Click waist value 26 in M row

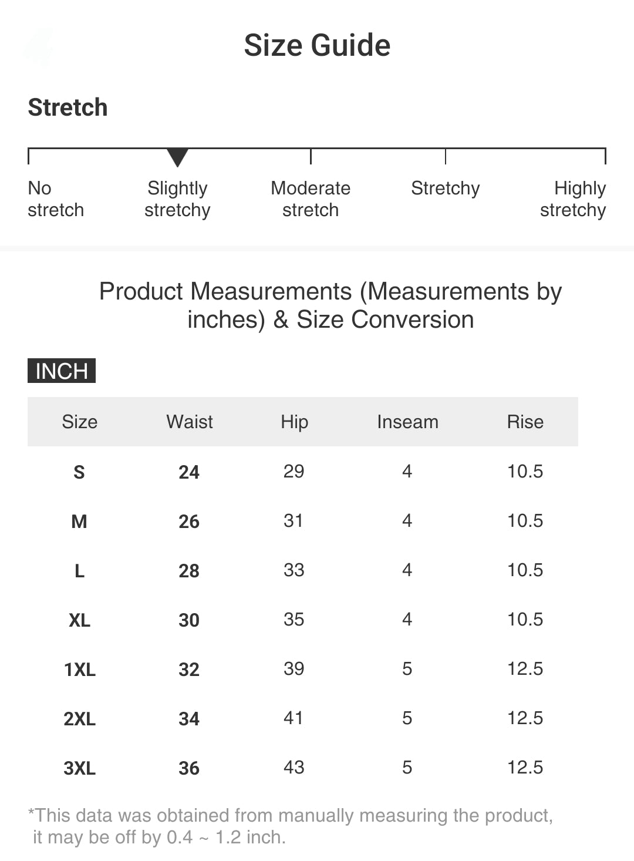pyautogui.click(x=189, y=522)
